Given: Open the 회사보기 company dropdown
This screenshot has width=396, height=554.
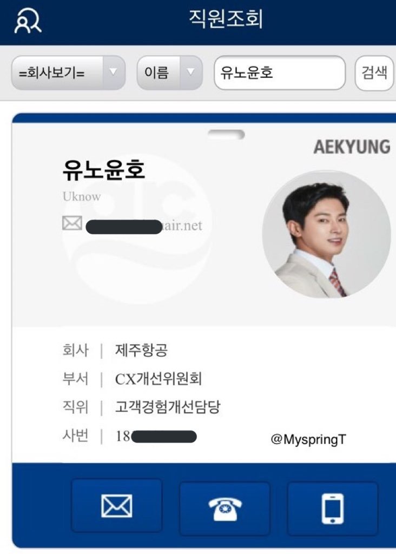Looking at the screenshot, I should [68, 72].
